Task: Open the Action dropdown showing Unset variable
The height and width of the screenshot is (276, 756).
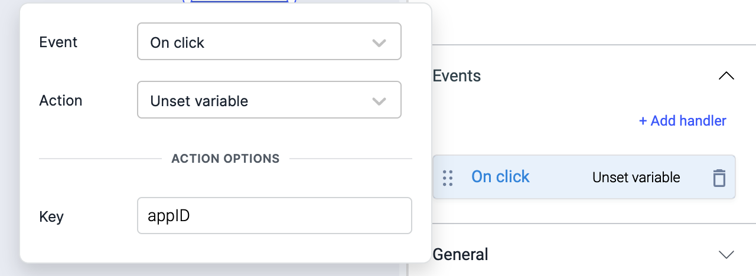Action: click(269, 100)
